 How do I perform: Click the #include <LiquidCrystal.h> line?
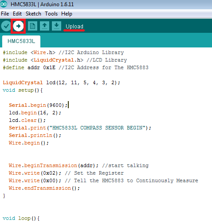(x=65, y=60)
